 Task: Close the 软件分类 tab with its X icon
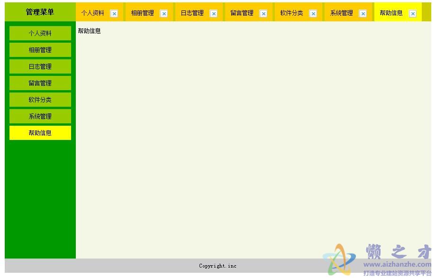click(x=313, y=14)
